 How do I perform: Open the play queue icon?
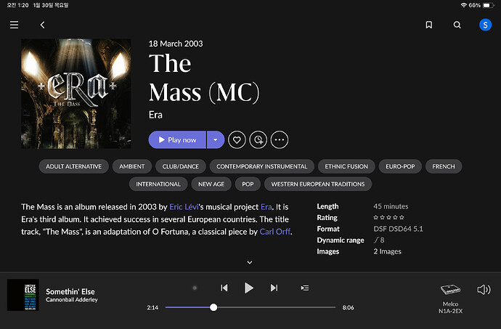click(305, 288)
